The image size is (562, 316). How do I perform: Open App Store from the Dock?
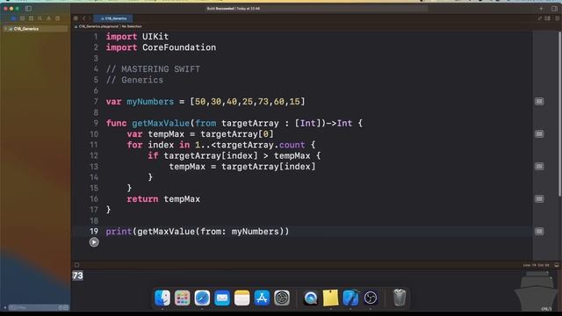tap(262, 298)
